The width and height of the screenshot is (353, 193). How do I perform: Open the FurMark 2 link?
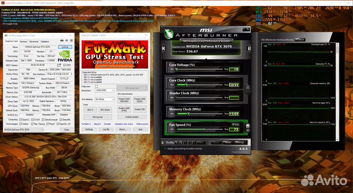(x=86, y=124)
